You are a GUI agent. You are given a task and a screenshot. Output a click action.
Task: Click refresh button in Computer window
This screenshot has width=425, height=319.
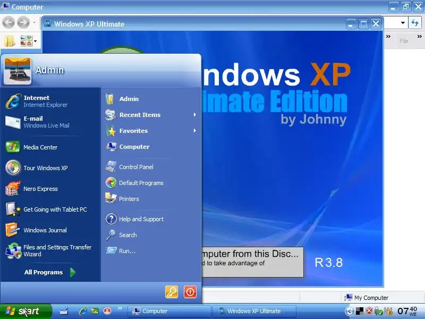(x=415, y=23)
